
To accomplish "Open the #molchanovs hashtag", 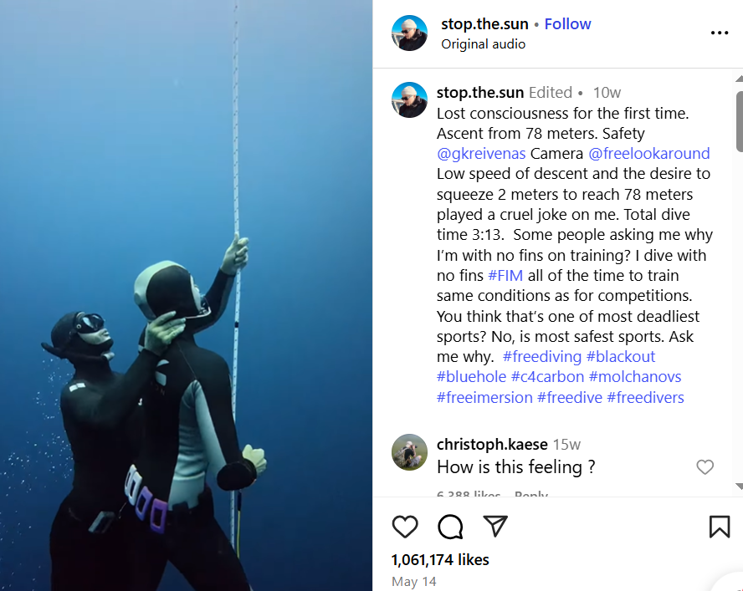I will click(x=634, y=377).
